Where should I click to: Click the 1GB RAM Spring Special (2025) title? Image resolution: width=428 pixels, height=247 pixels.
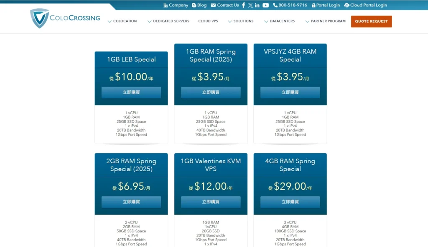(x=211, y=55)
